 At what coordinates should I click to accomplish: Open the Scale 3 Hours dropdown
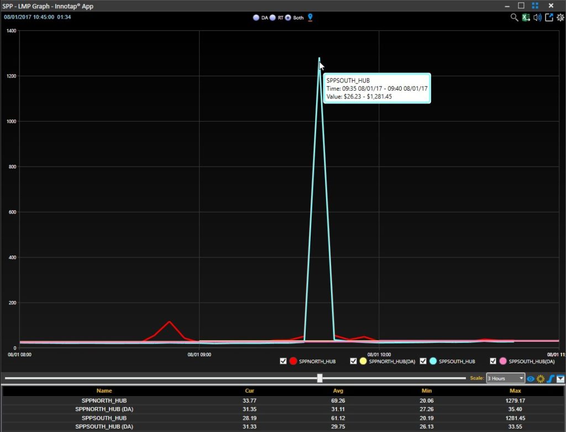(x=505, y=378)
